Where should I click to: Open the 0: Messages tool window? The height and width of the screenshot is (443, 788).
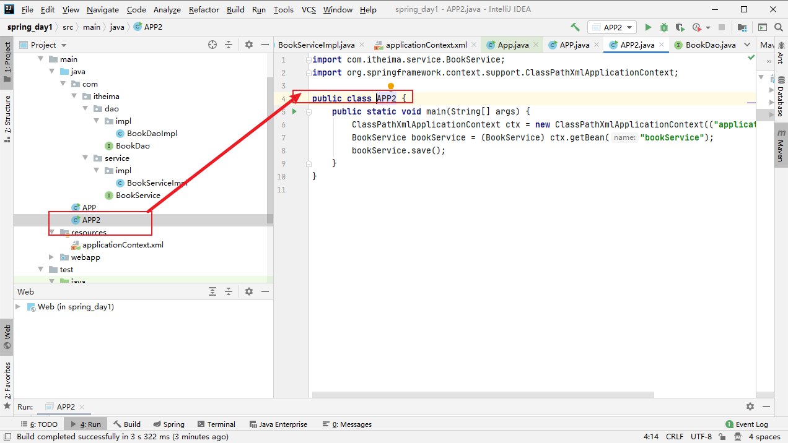coord(347,424)
